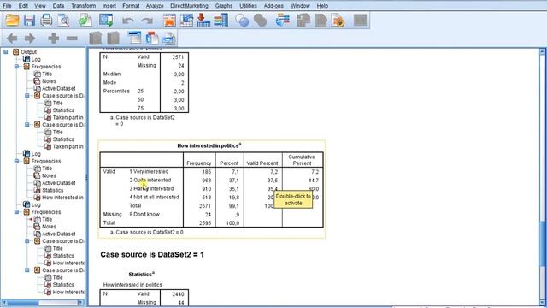Click the Hide item closed book icon
The width and height of the screenshot is (547, 308).
click(113, 38)
